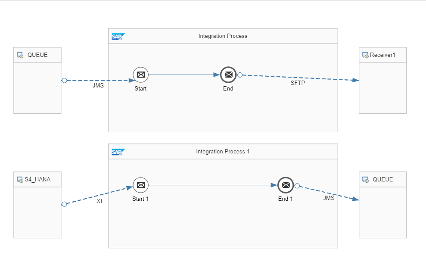This screenshot has width=426, height=259.
Task: Click the S4_HANA sender participant icon
Action: [20, 180]
